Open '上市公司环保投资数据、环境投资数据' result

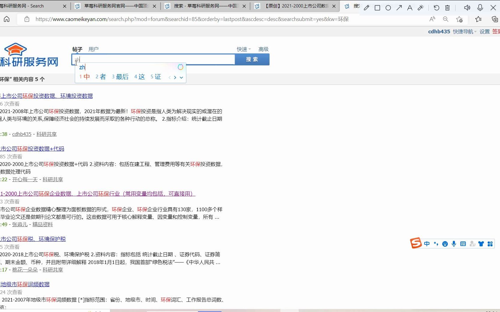47,96
